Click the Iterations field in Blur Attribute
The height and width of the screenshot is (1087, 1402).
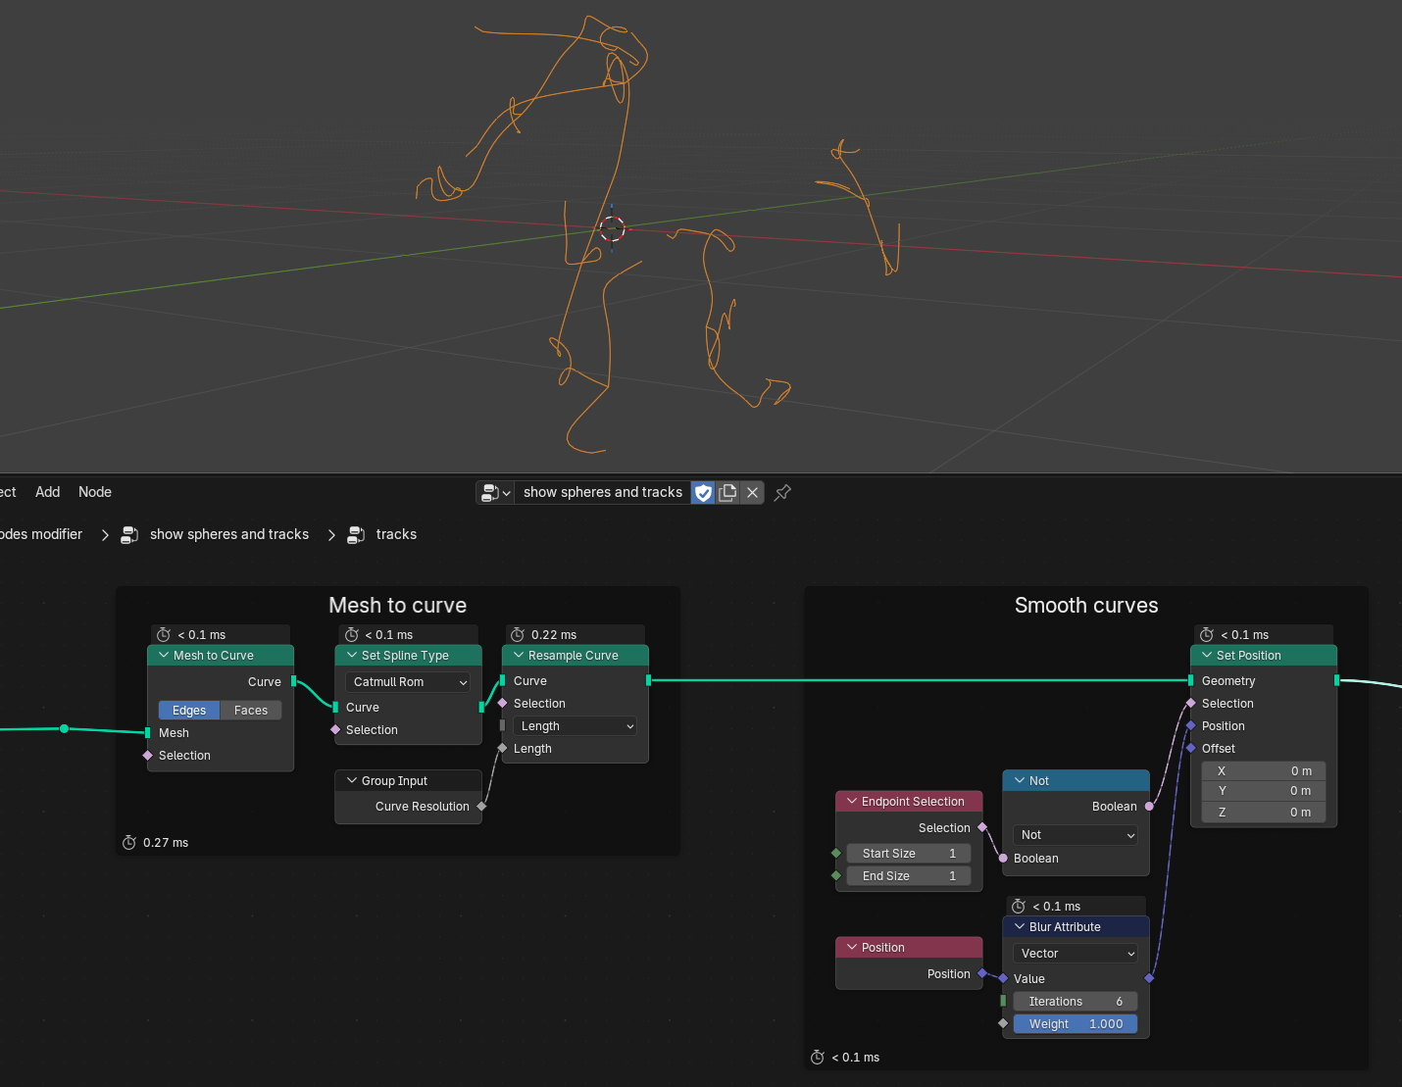coord(1075,1002)
